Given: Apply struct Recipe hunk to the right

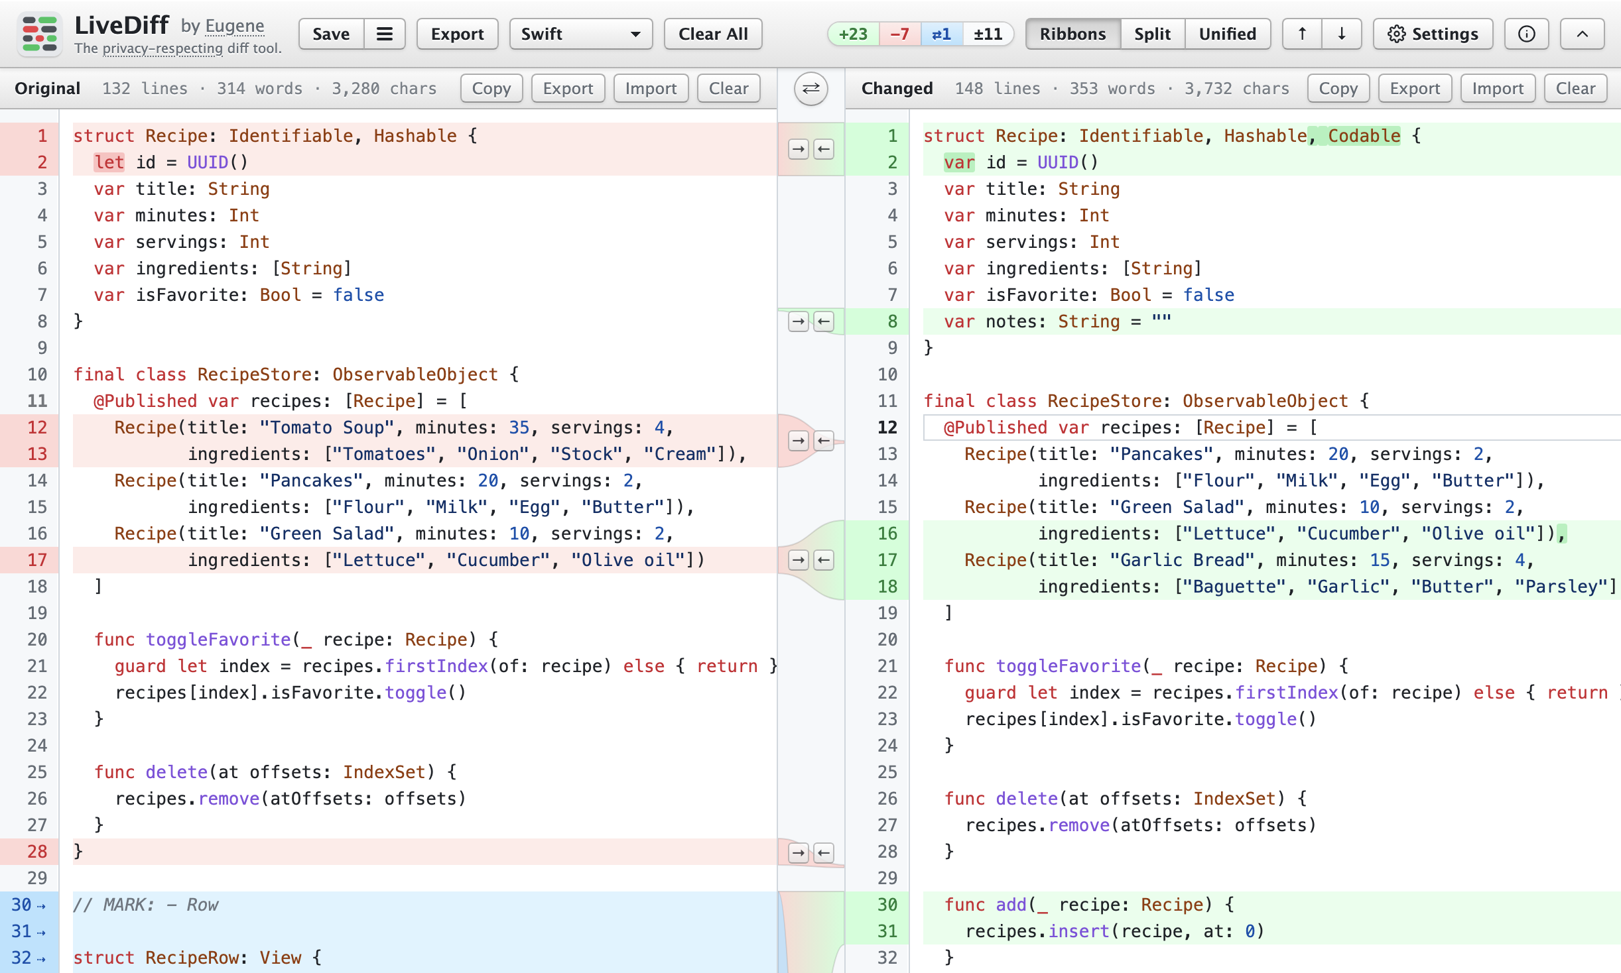Looking at the screenshot, I should point(799,149).
